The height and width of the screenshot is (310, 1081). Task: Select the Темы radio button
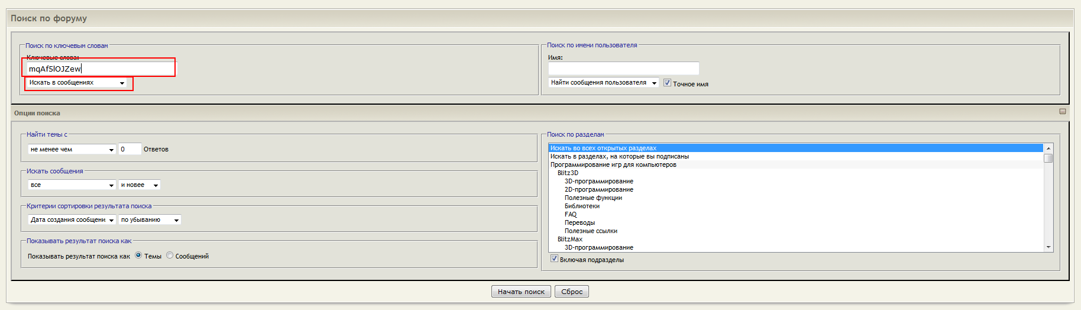point(138,256)
